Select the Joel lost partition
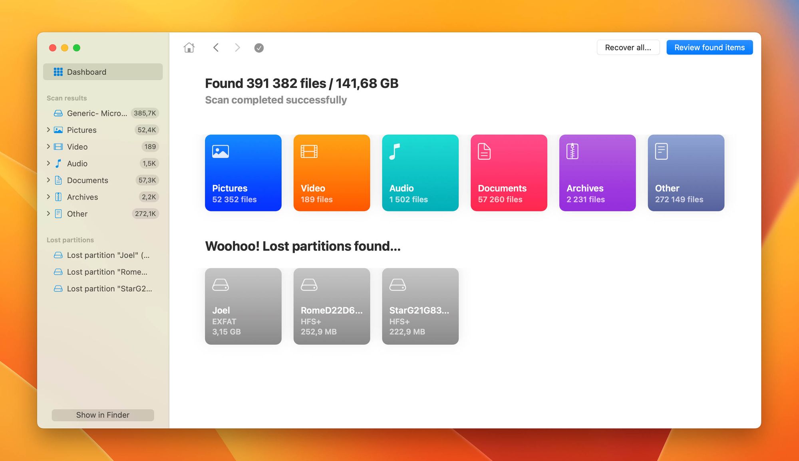The image size is (799, 461). (x=243, y=306)
